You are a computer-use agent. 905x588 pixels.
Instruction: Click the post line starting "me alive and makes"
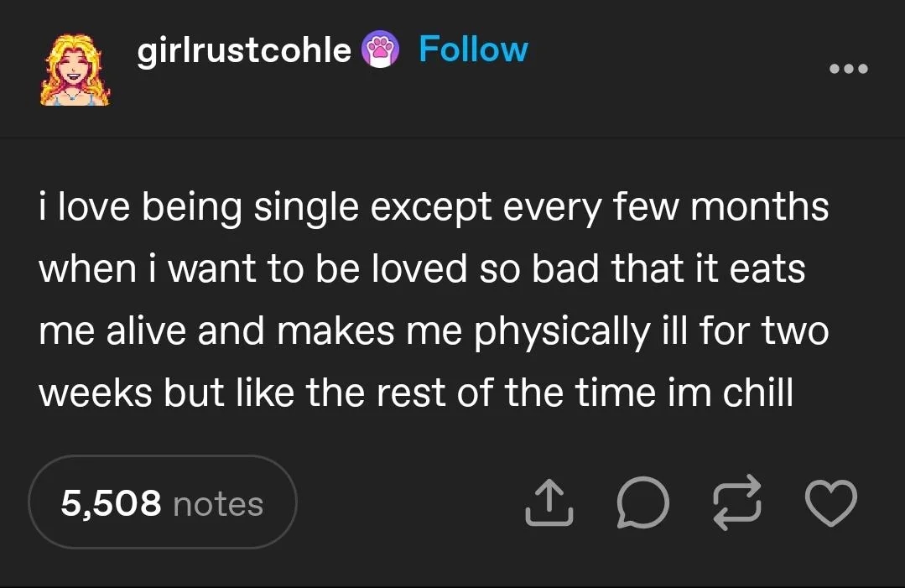point(434,331)
